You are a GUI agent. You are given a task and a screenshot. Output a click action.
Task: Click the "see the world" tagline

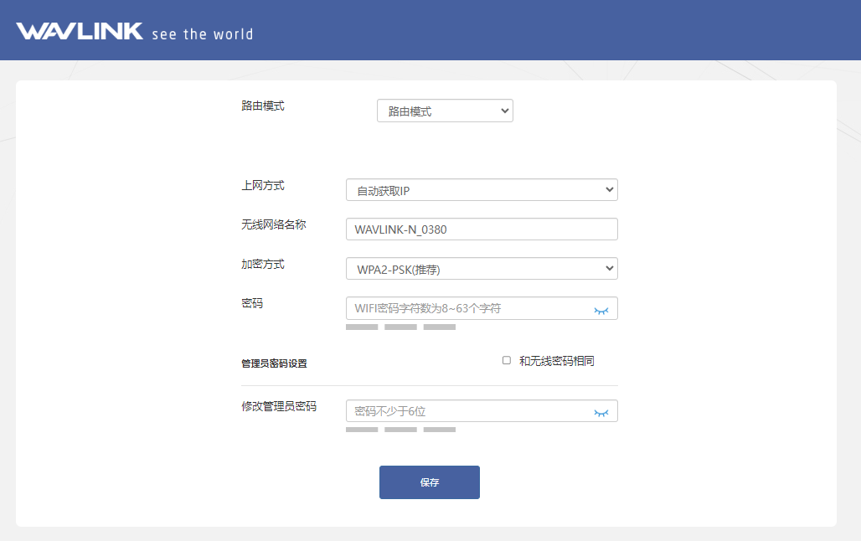pyautogui.click(x=202, y=34)
